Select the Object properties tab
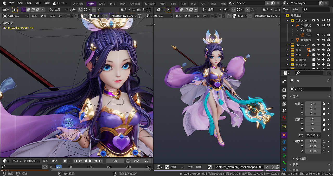 point(284,135)
